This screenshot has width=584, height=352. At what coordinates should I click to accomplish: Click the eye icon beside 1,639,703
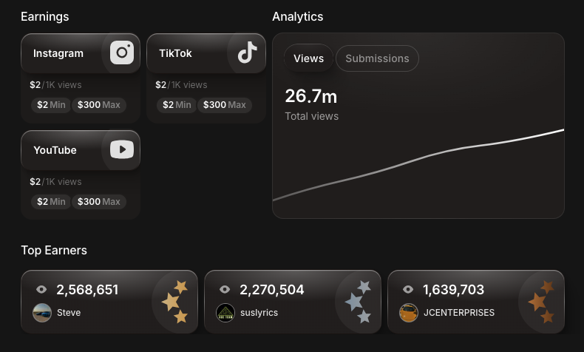pyautogui.click(x=408, y=289)
